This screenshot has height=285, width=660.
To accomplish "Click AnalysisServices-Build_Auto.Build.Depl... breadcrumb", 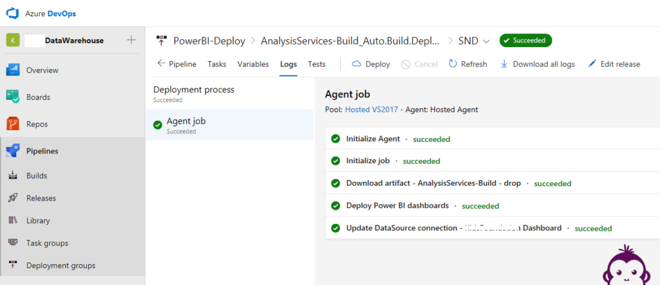I will (x=351, y=41).
